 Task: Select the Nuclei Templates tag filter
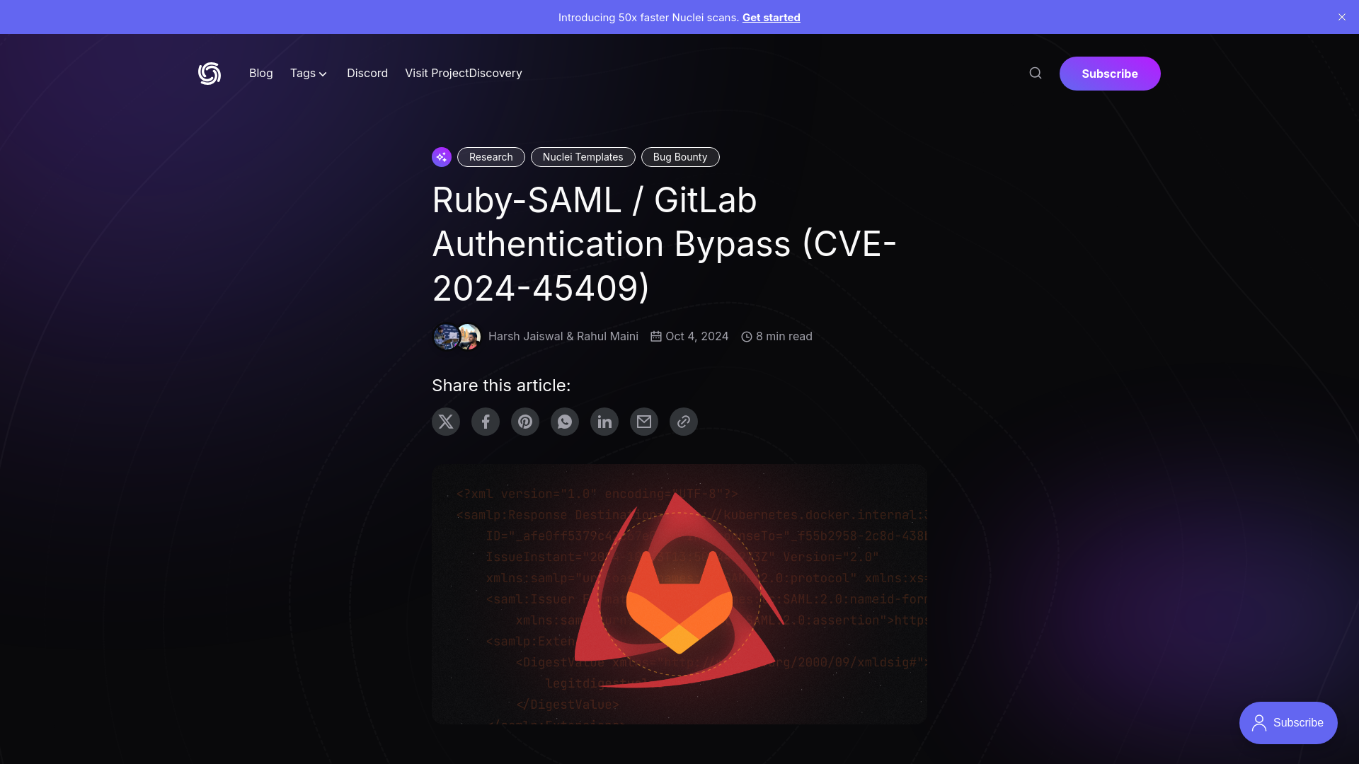(x=583, y=156)
